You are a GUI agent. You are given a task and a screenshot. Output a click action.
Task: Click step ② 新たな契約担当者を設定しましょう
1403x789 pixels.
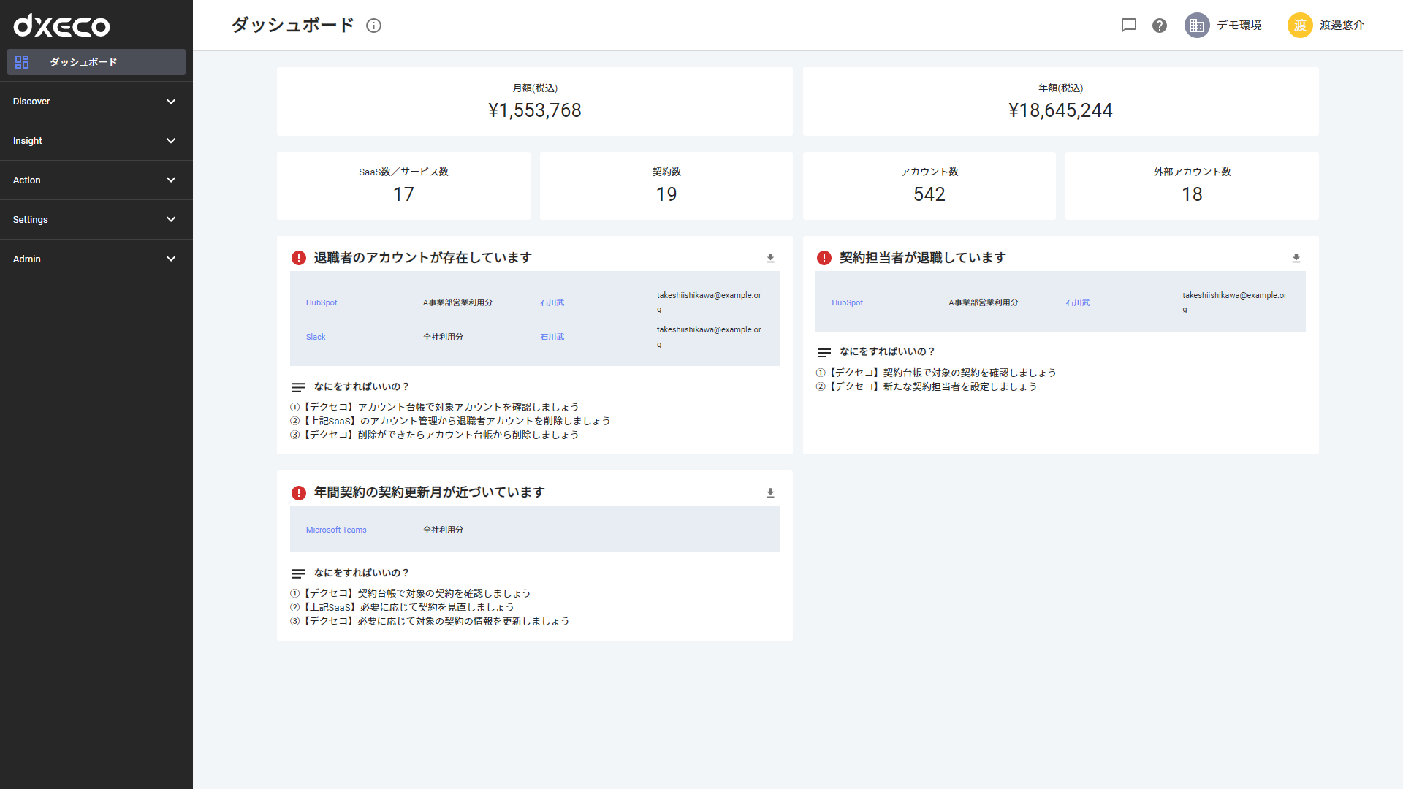[927, 386]
